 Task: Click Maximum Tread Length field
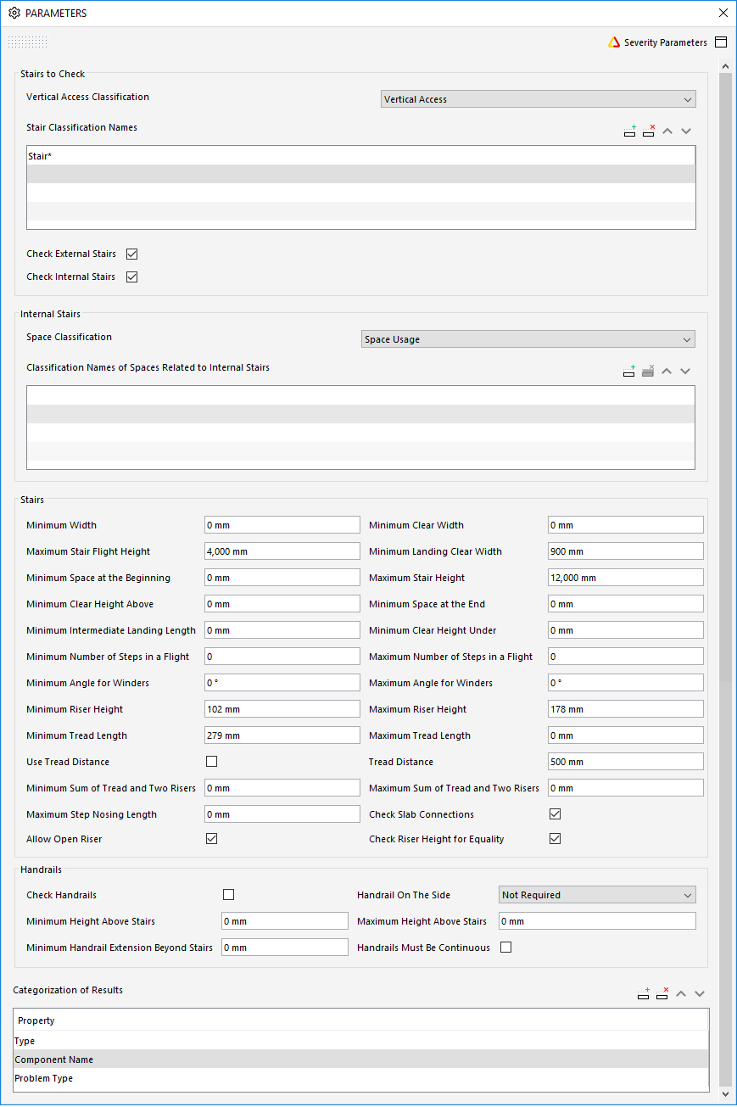626,735
